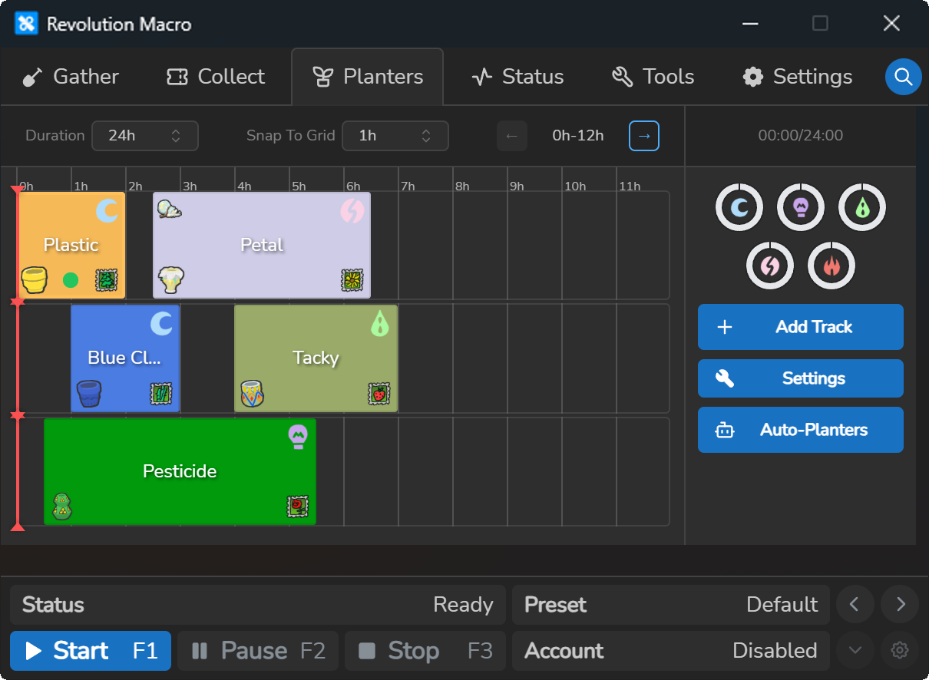Select the Blue Clay planter block
This screenshot has height=680, width=929.
[125, 358]
